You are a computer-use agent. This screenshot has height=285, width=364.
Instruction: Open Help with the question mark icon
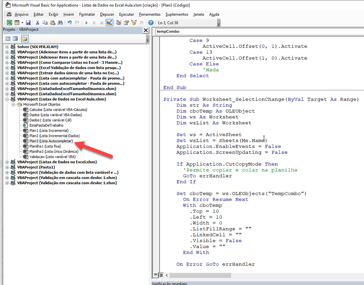[x=151, y=23]
